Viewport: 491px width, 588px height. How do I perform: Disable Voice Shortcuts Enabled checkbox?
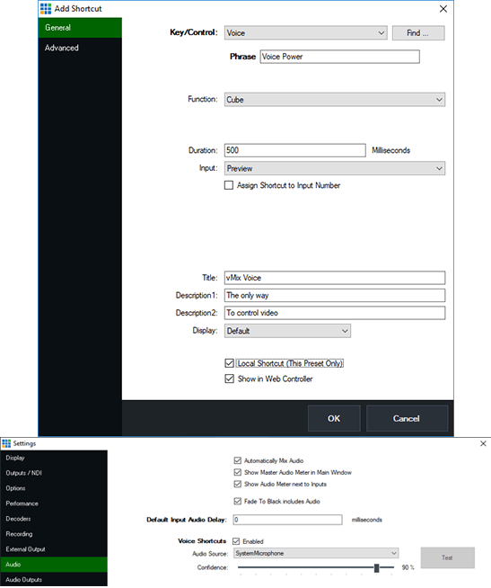pos(236,541)
